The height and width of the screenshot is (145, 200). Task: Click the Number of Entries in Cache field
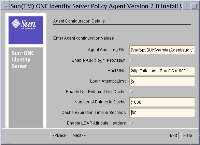tap(162, 102)
